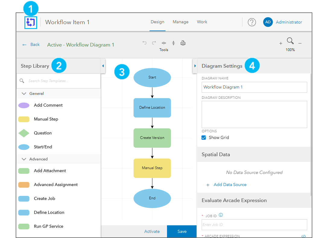Open the expression editor via the code icon
This screenshot has height=238, width=328.
(x=304, y=236)
